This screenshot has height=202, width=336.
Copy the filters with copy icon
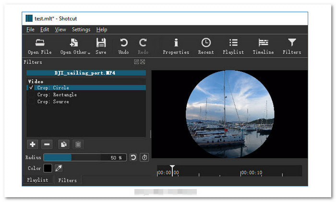pos(64,144)
